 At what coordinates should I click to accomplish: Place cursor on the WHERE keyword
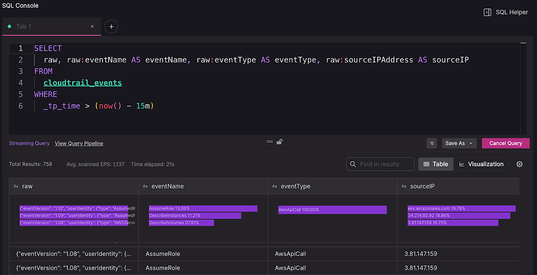click(x=45, y=94)
